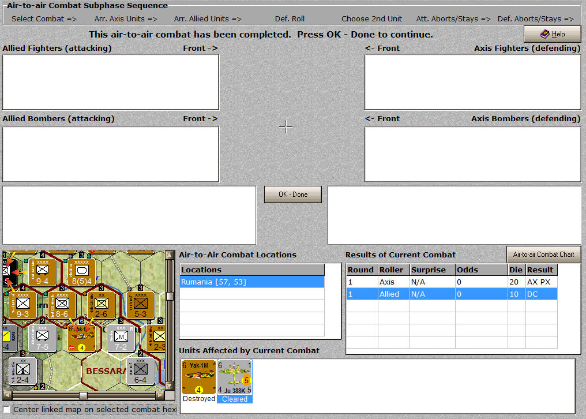Select the 8-6 mechanized counter on map
The height and width of the screenshot is (419, 586).
click(62, 305)
